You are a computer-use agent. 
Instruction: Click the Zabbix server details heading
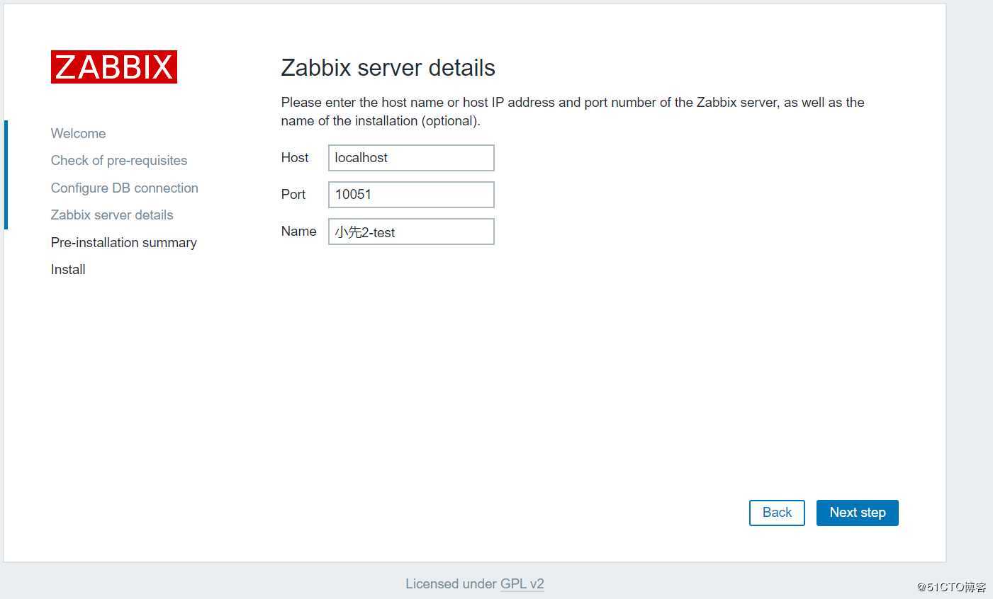[388, 68]
